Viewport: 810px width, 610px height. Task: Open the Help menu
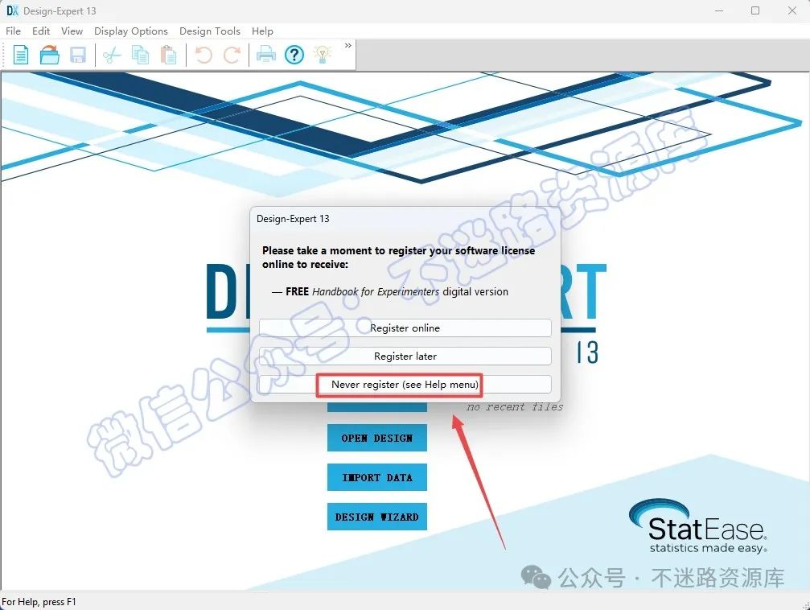pyautogui.click(x=262, y=31)
